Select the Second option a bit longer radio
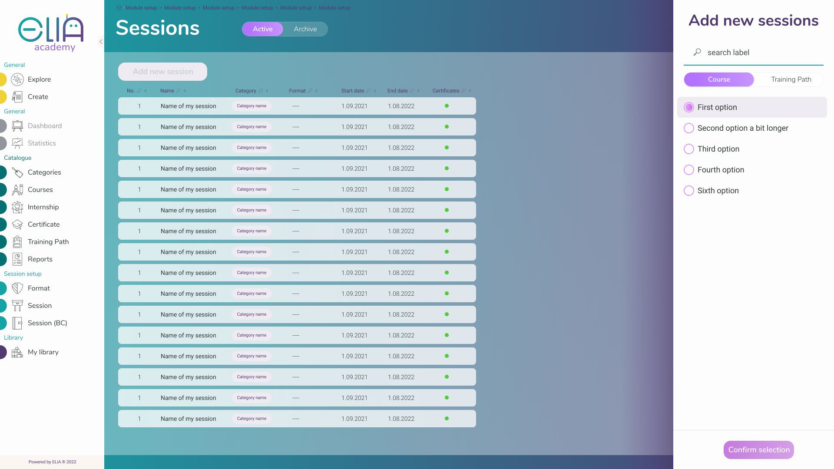The image size is (834, 469). pyautogui.click(x=688, y=128)
